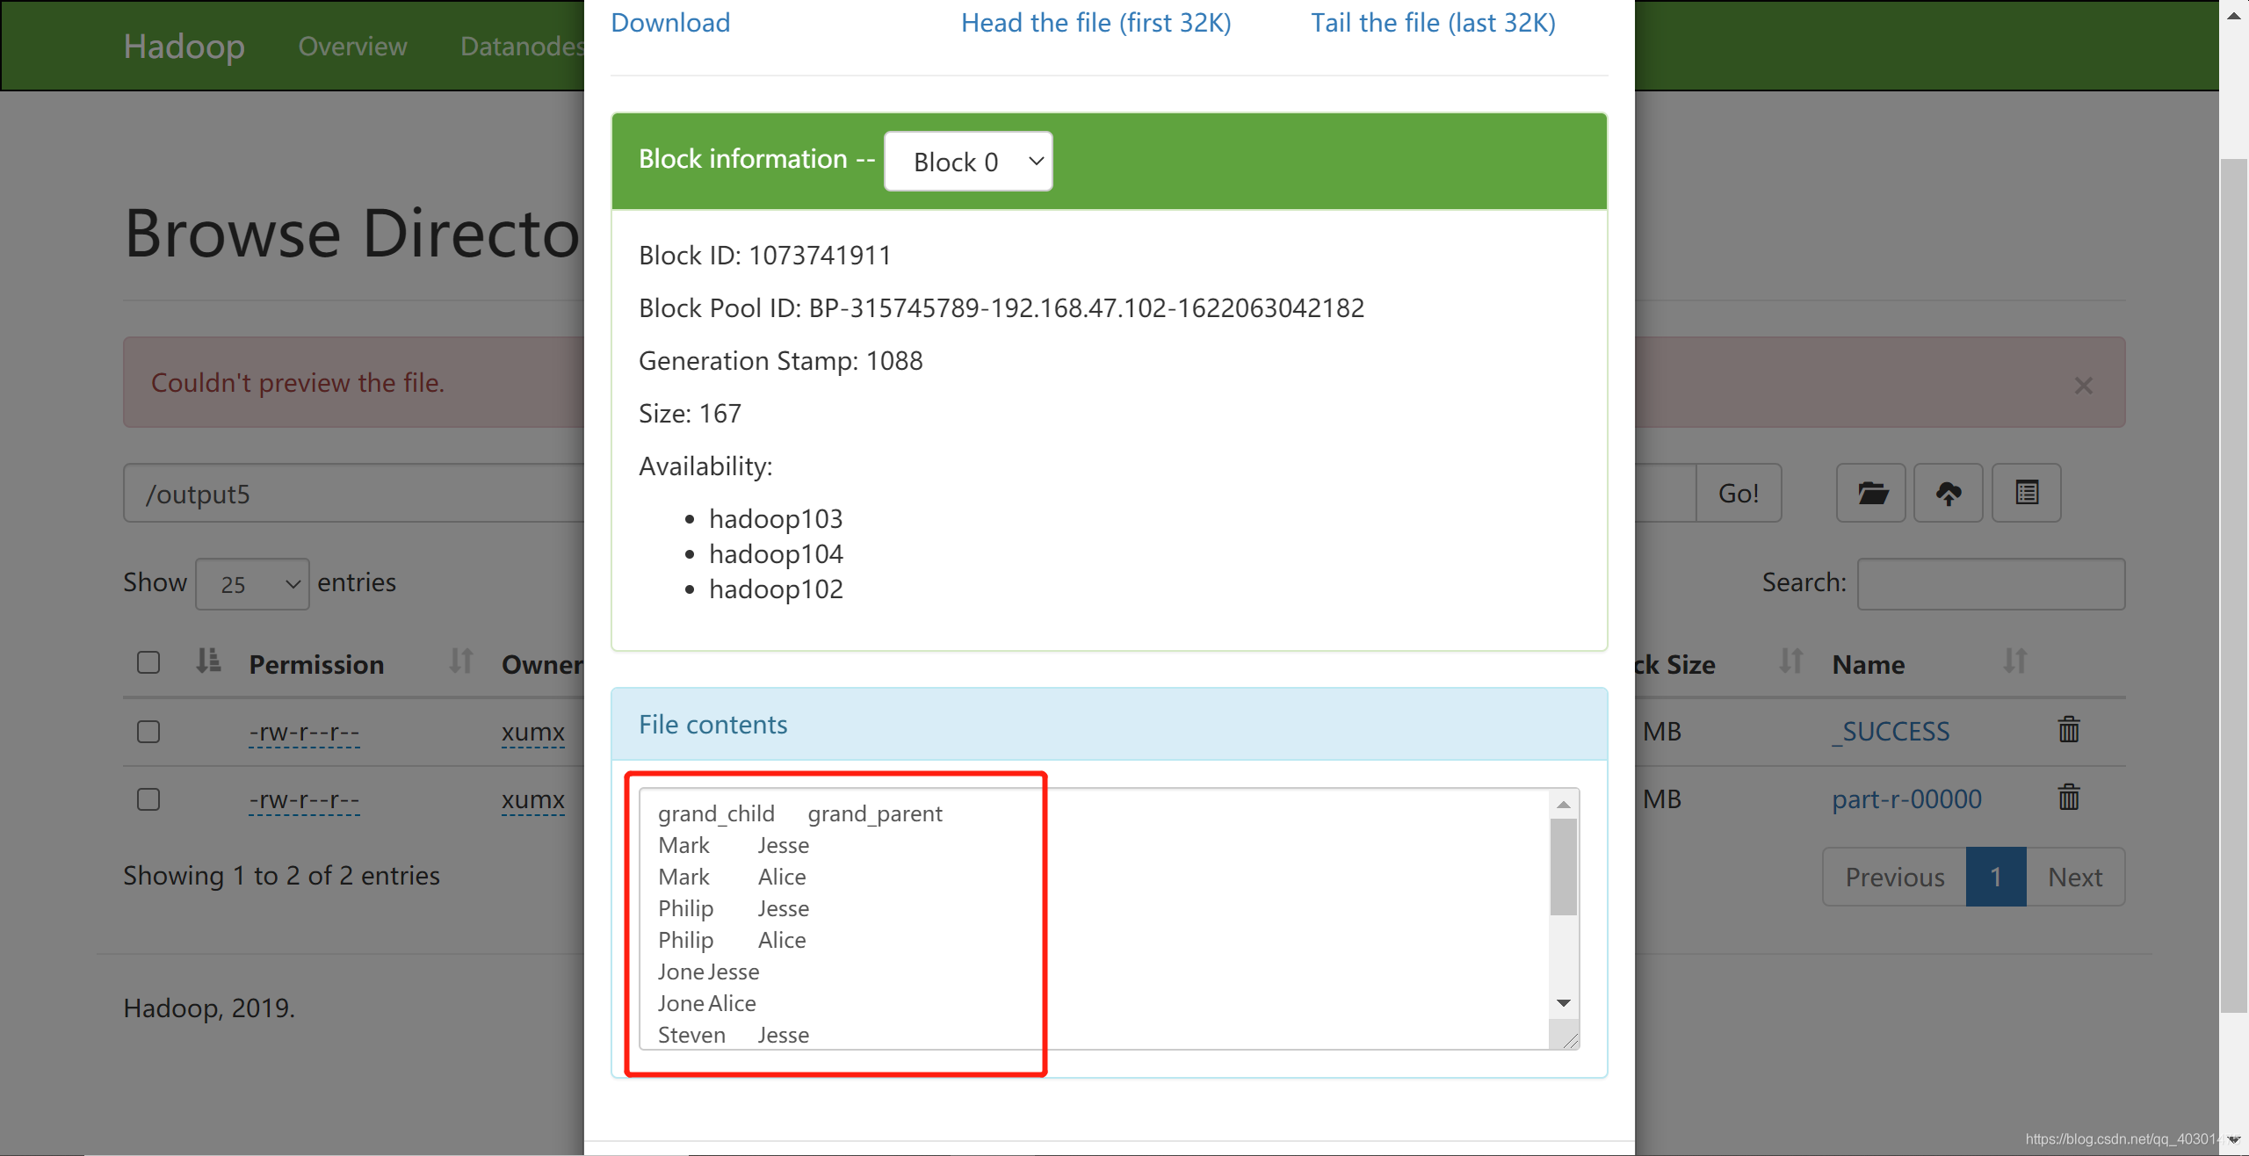
Task: Click the upload files cloud icon
Action: point(1948,493)
